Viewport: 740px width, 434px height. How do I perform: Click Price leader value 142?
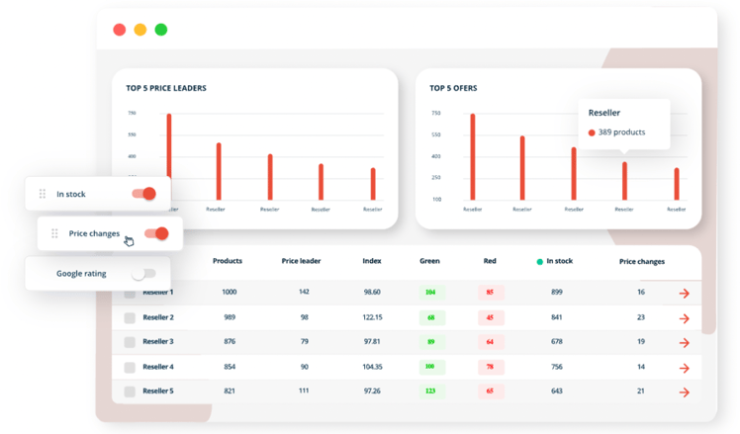point(304,292)
